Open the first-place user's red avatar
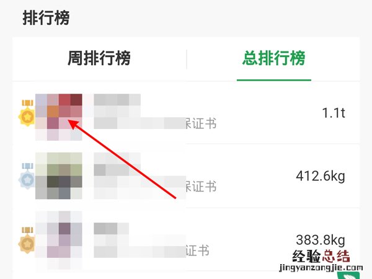This screenshot has width=372, height=279. (59, 117)
